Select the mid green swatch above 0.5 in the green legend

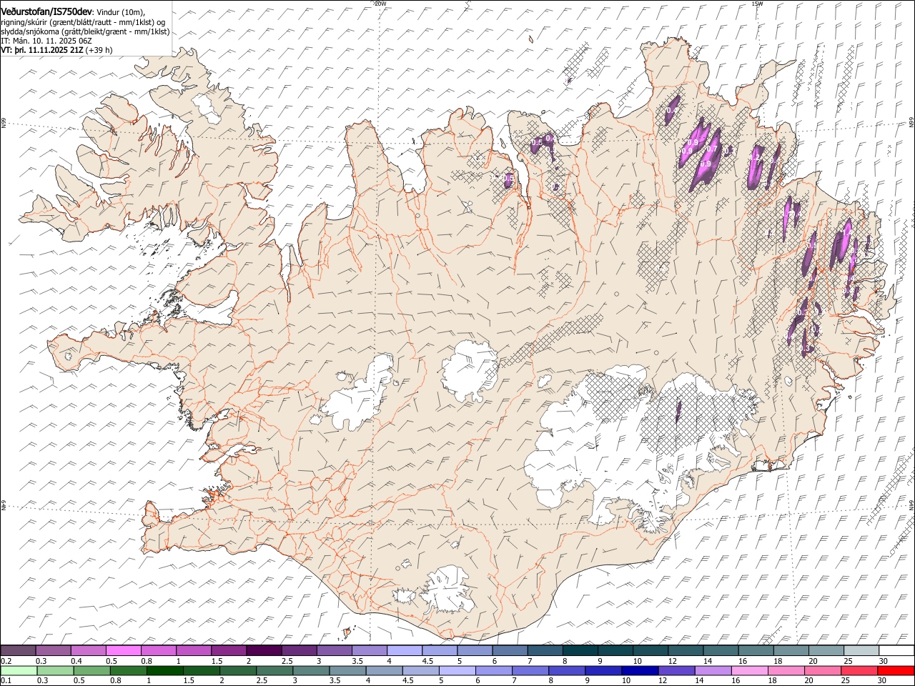91,670
